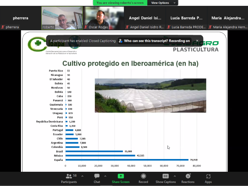The width and height of the screenshot is (248, 186).
Task: Expand the Chat options arrow
Action: [x=105, y=176]
